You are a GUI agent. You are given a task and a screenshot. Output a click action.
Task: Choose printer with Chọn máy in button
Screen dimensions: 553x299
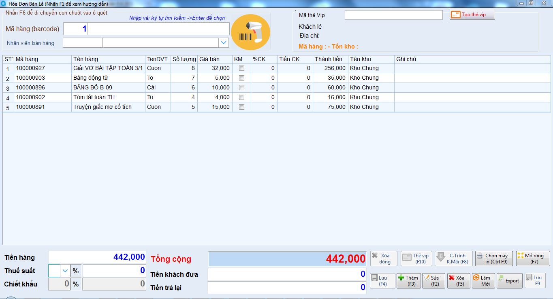494,259
